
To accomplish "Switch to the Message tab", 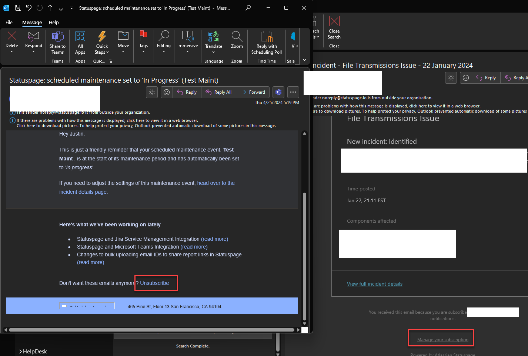I will [32, 23].
